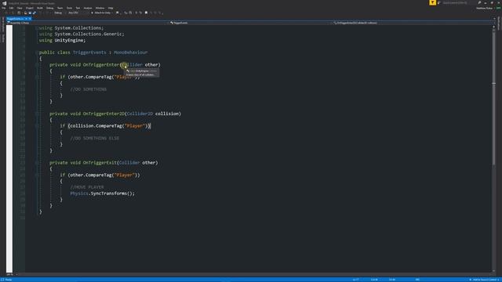Image resolution: width=502 pixels, height=282 pixels.
Task: Collapse the TriggerEvents class code block
Action: [37, 52]
